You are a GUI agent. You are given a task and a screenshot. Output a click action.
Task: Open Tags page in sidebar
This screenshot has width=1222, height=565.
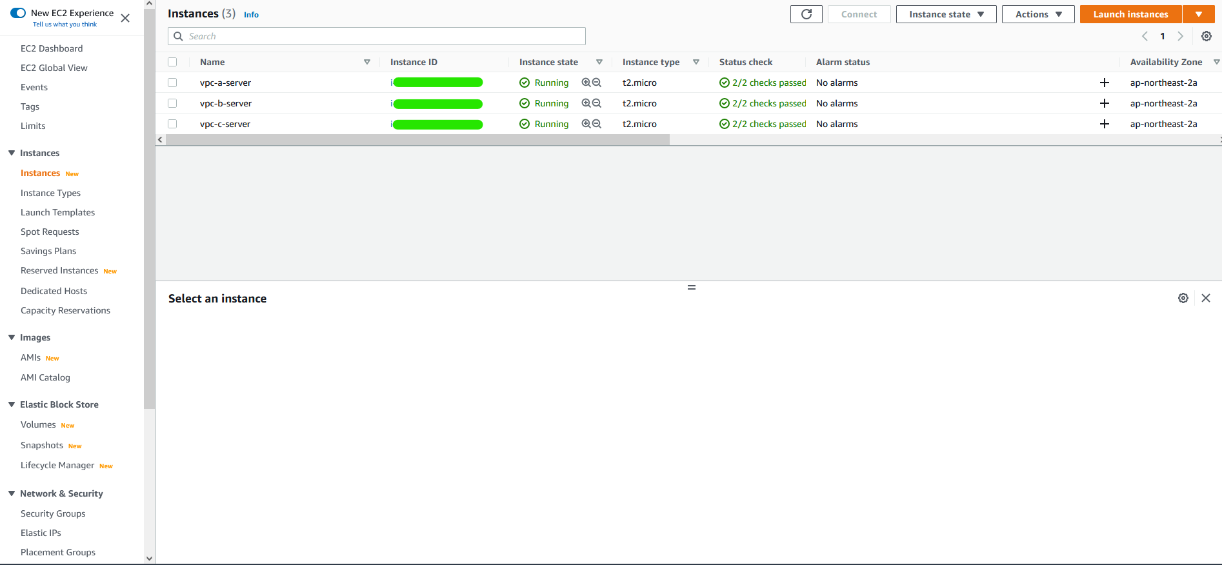click(x=30, y=106)
